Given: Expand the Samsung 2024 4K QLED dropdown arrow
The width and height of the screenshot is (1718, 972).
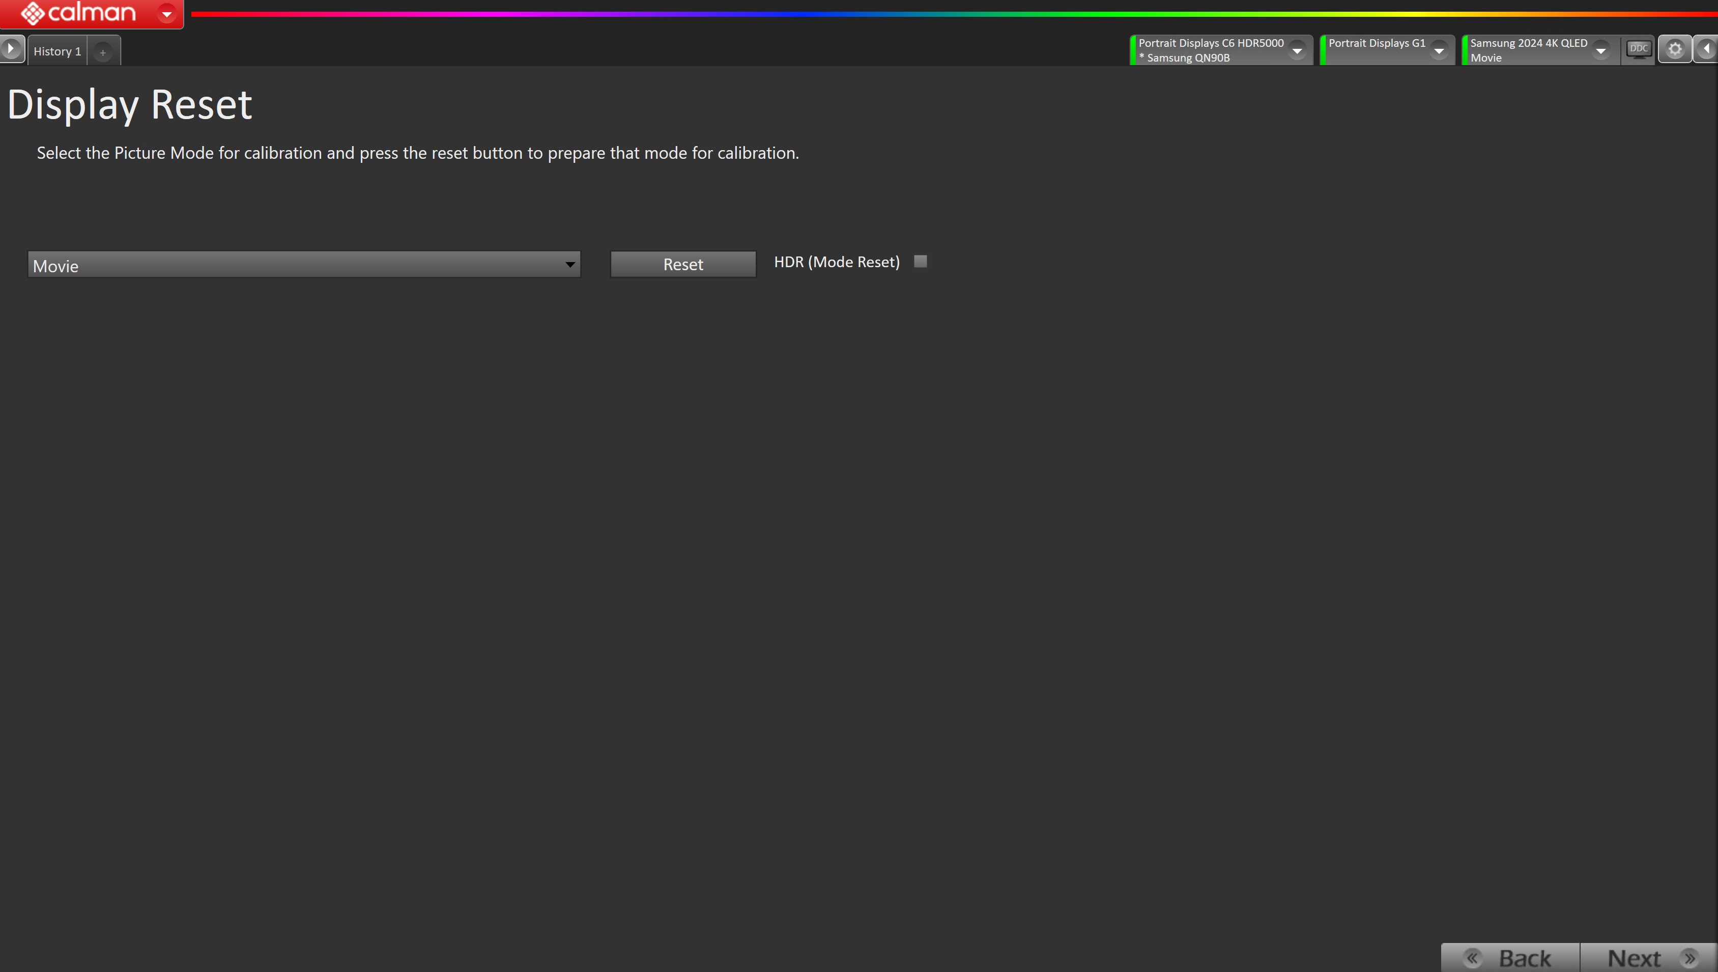Looking at the screenshot, I should [1600, 50].
